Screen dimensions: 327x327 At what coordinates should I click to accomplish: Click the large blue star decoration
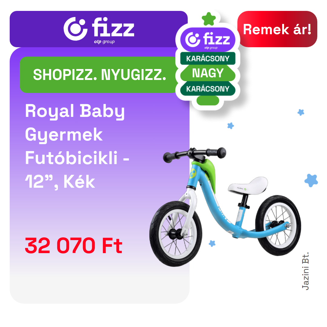click(311, 180)
